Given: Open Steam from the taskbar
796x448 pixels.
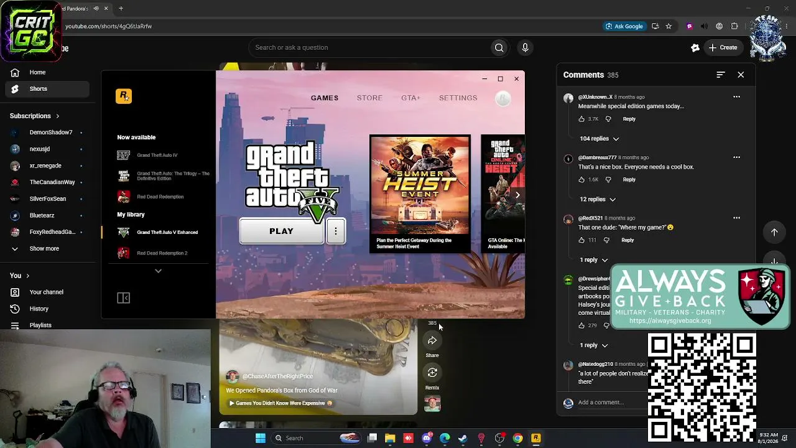Looking at the screenshot, I should click(463, 438).
